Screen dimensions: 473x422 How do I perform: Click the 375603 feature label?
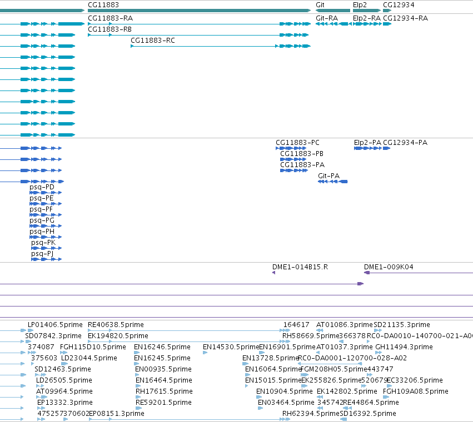click(44, 358)
